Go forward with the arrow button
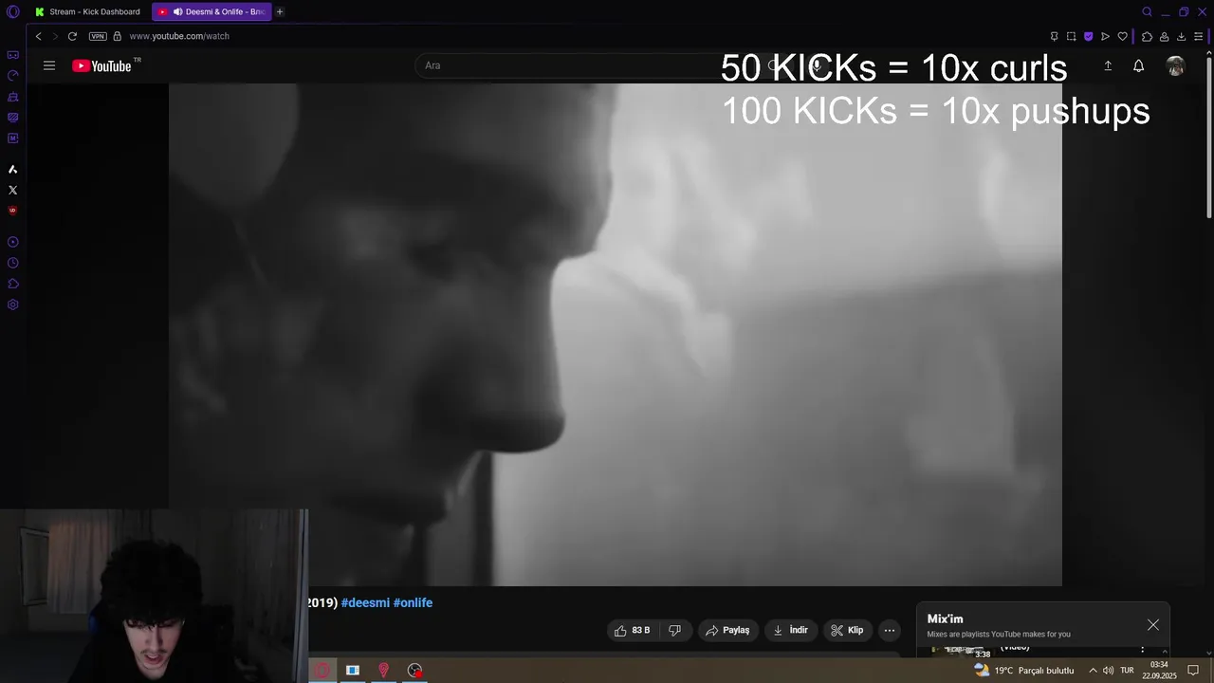This screenshot has width=1214, height=683. pyautogui.click(x=54, y=36)
